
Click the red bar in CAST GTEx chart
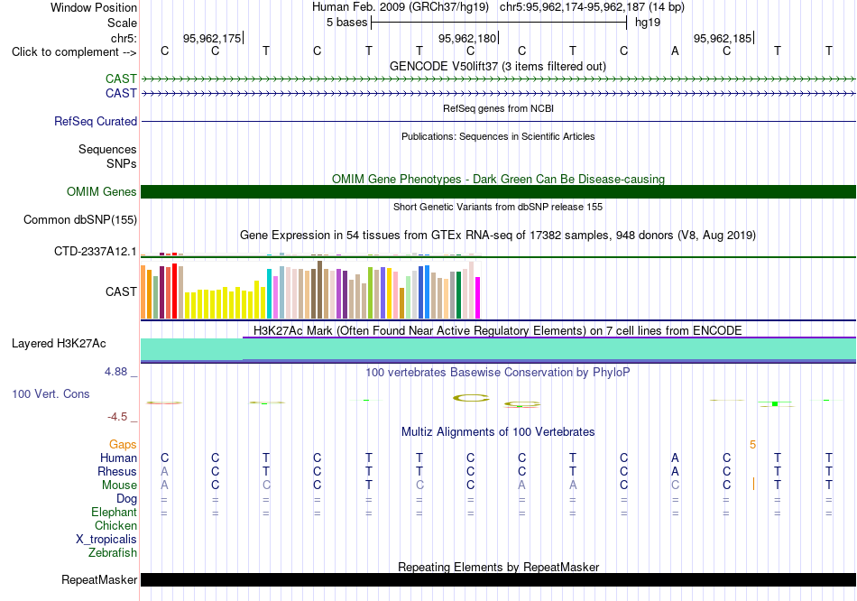[174, 291]
